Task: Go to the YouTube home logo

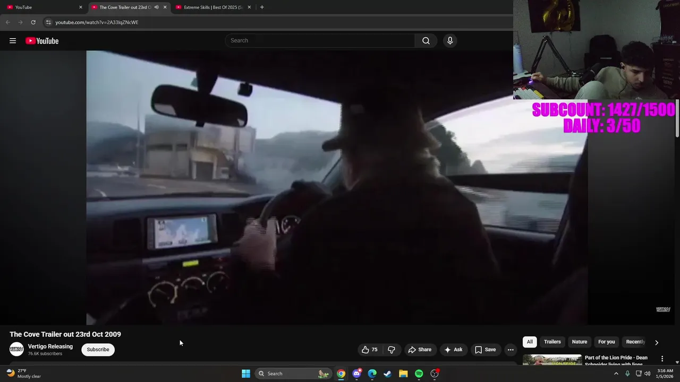Action: click(42, 41)
